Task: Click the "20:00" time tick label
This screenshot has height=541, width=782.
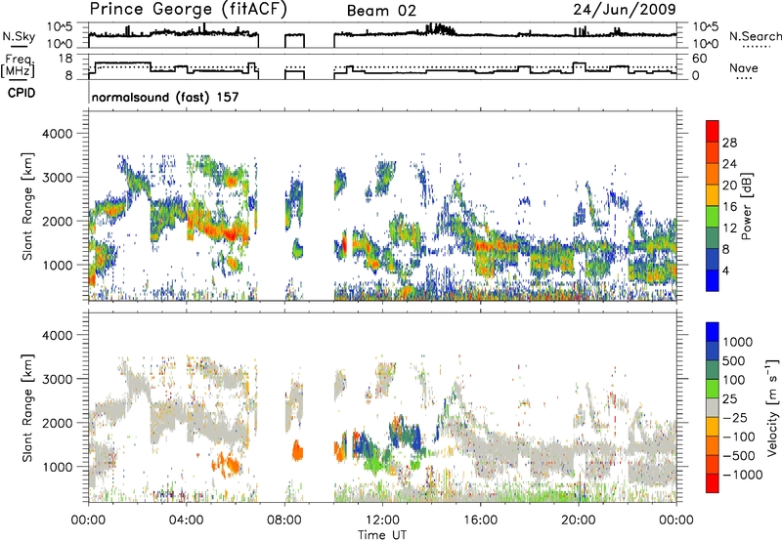Action: [579, 520]
